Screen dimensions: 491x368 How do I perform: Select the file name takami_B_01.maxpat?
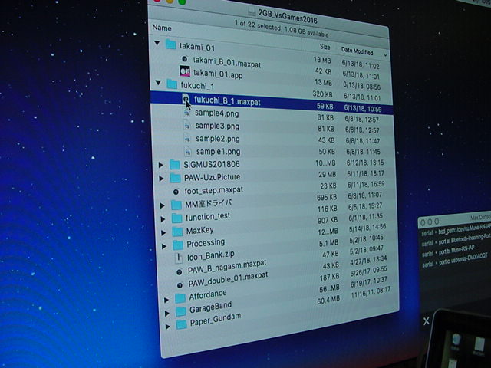tap(227, 62)
